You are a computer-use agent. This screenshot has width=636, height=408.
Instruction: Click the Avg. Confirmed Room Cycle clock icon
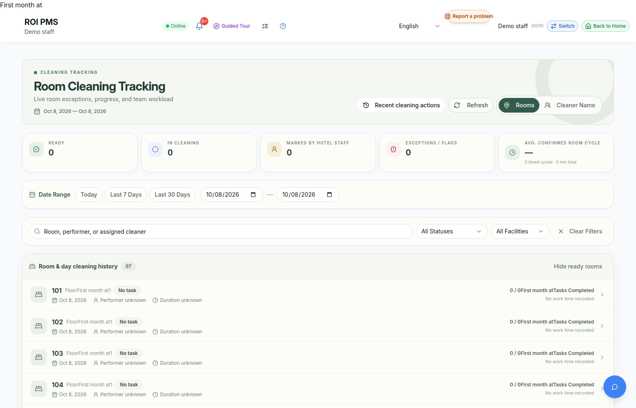(x=512, y=153)
